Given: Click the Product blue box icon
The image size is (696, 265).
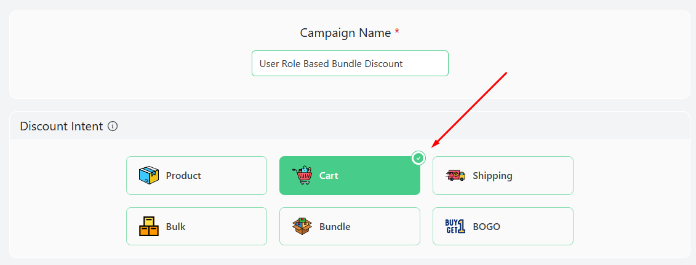Looking at the screenshot, I should 149,175.
